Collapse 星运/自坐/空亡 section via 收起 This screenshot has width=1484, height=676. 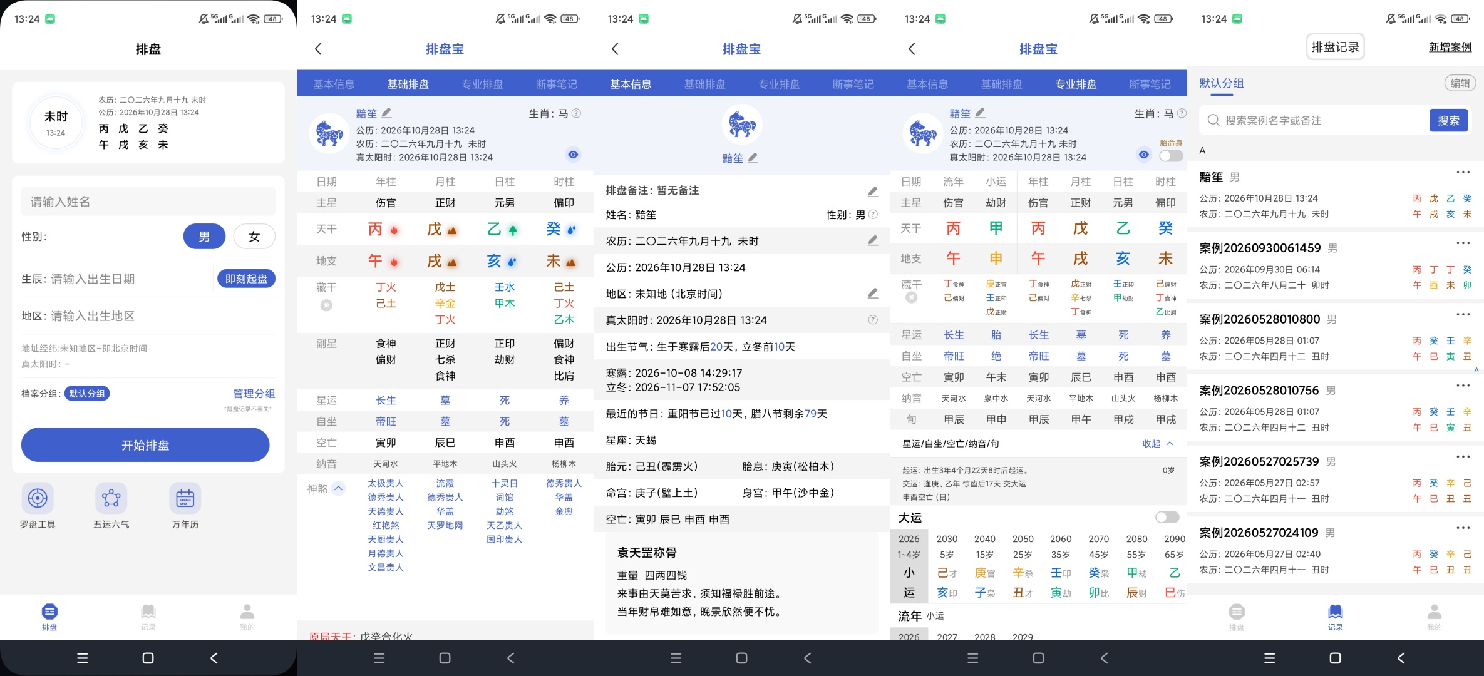1158,443
